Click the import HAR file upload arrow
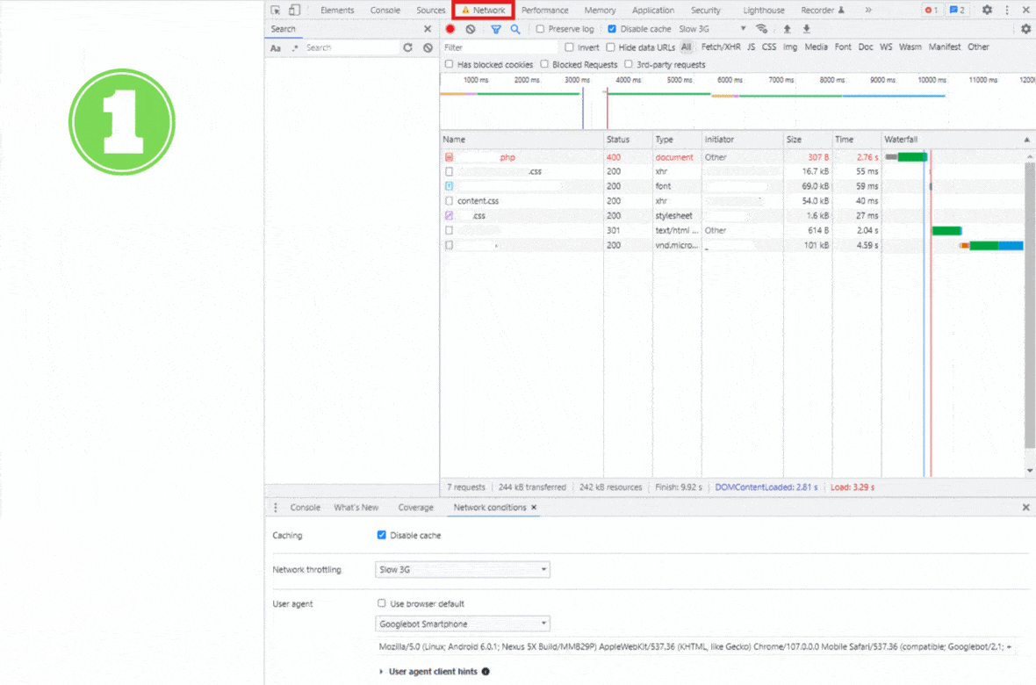Screen dimensions: 1036x685 (788, 29)
